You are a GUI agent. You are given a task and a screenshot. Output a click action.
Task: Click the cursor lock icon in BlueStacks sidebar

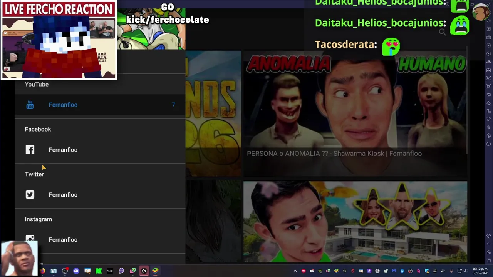coord(488,29)
